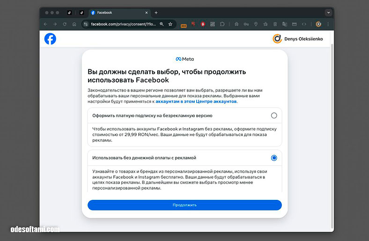Open the аккаунтам в этом Центре аккаунтов link
The height and width of the screenshot is (241, 369).
coord(196,102)
